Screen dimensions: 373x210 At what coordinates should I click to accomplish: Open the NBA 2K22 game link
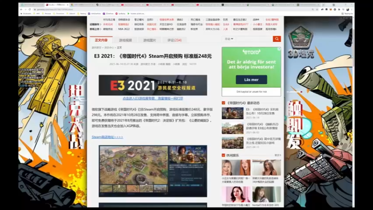124,29
